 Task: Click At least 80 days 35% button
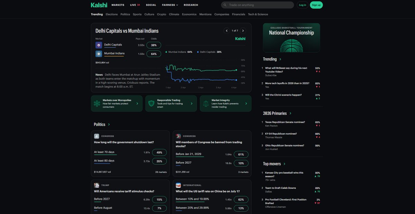click(159, 161)
